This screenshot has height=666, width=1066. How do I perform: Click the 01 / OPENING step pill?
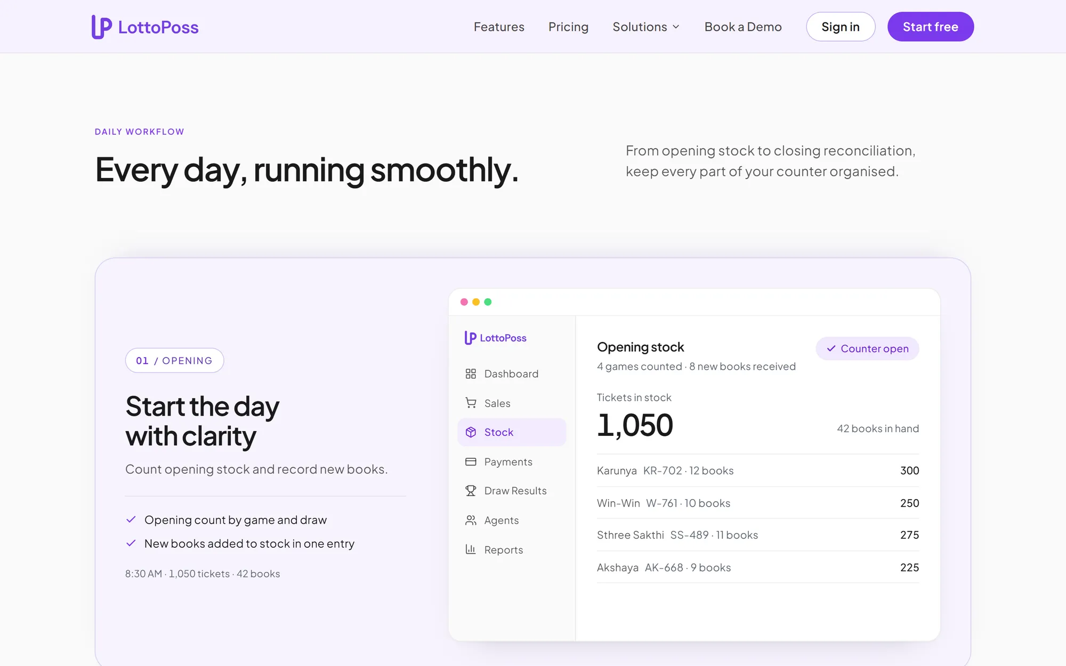pos(174,361)
